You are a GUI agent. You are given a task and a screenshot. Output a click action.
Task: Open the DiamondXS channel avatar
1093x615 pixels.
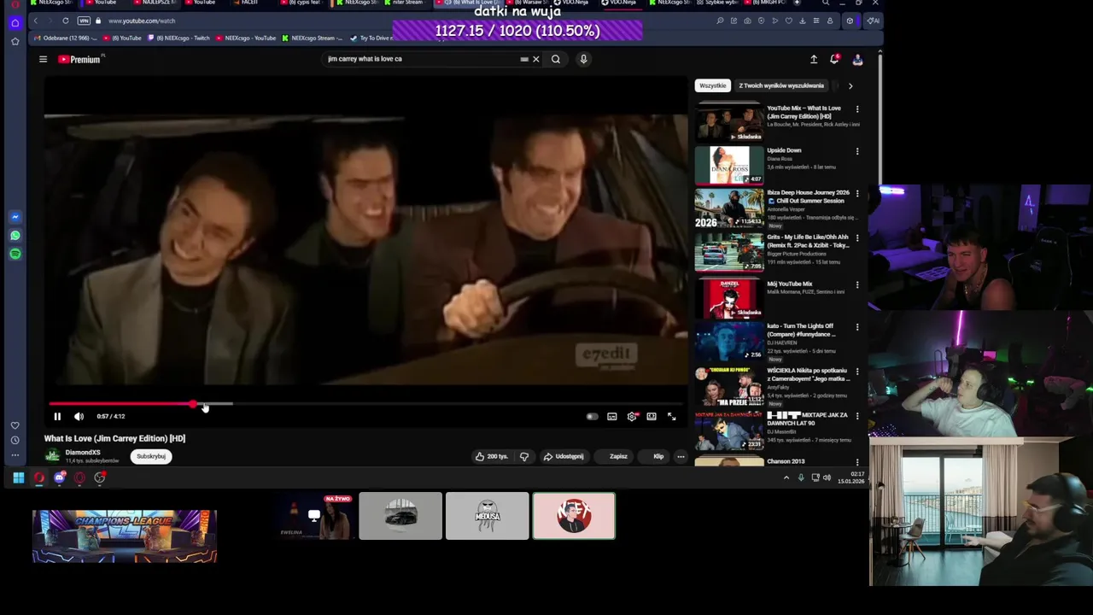click(x=53, y=456)
